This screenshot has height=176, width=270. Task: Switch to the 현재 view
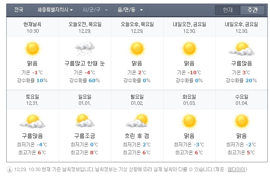[x=227, y=10]
